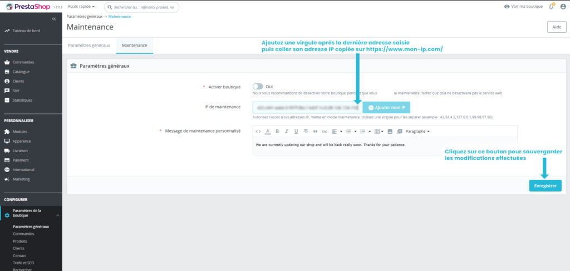This screenshot has width=570, height=271.
Task: Click the Statistiques chart icon in the sidebar
Action: (7, 100)
